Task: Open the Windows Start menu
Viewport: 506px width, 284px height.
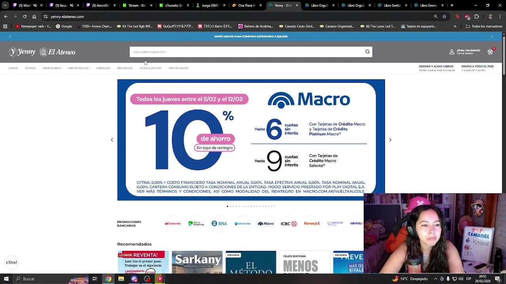Action: 6,279
